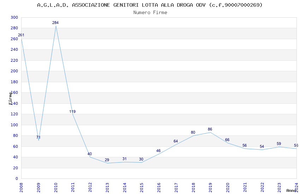Click the 119 data label for 2011
Screen dimensions: 300x194
(x=72, y=111)
